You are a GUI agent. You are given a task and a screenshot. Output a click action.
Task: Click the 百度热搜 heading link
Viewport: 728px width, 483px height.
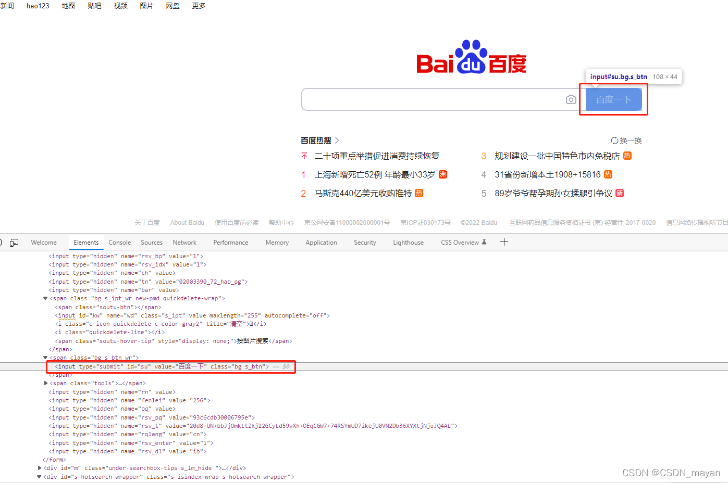click(x=316, y=141)
